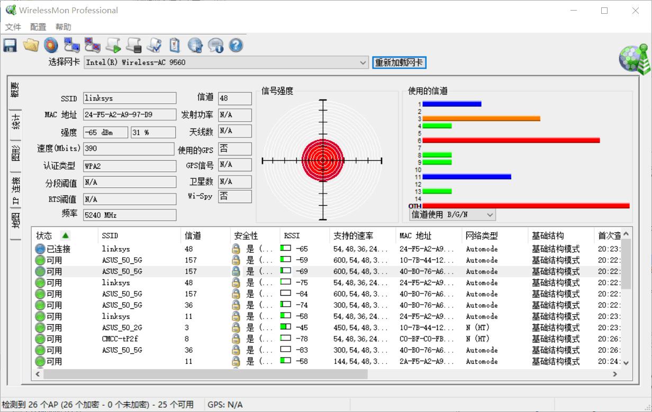
Task: Open the 选择网卡 adapter dropdown
Action: (364, 62)
